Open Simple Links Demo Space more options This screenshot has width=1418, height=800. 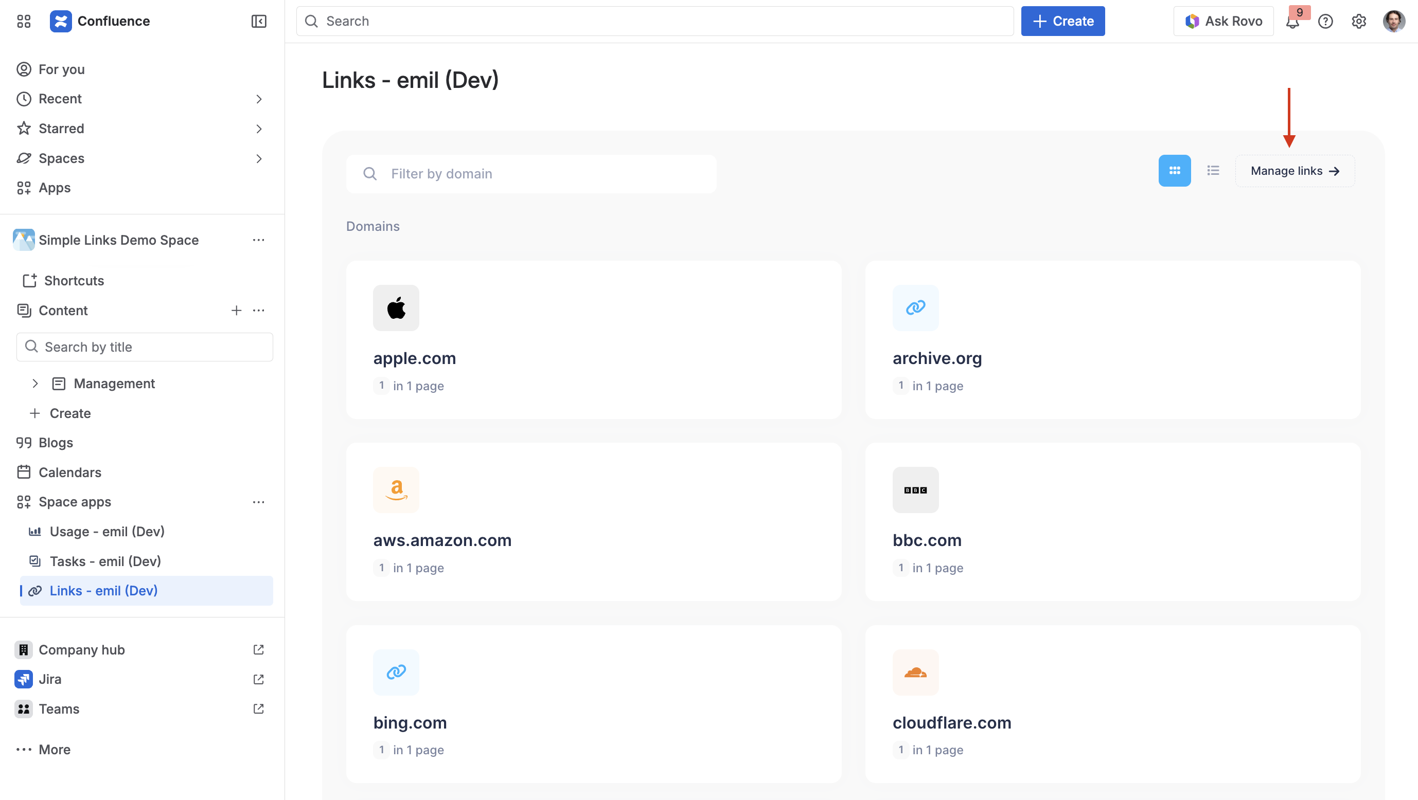(259, 240)
